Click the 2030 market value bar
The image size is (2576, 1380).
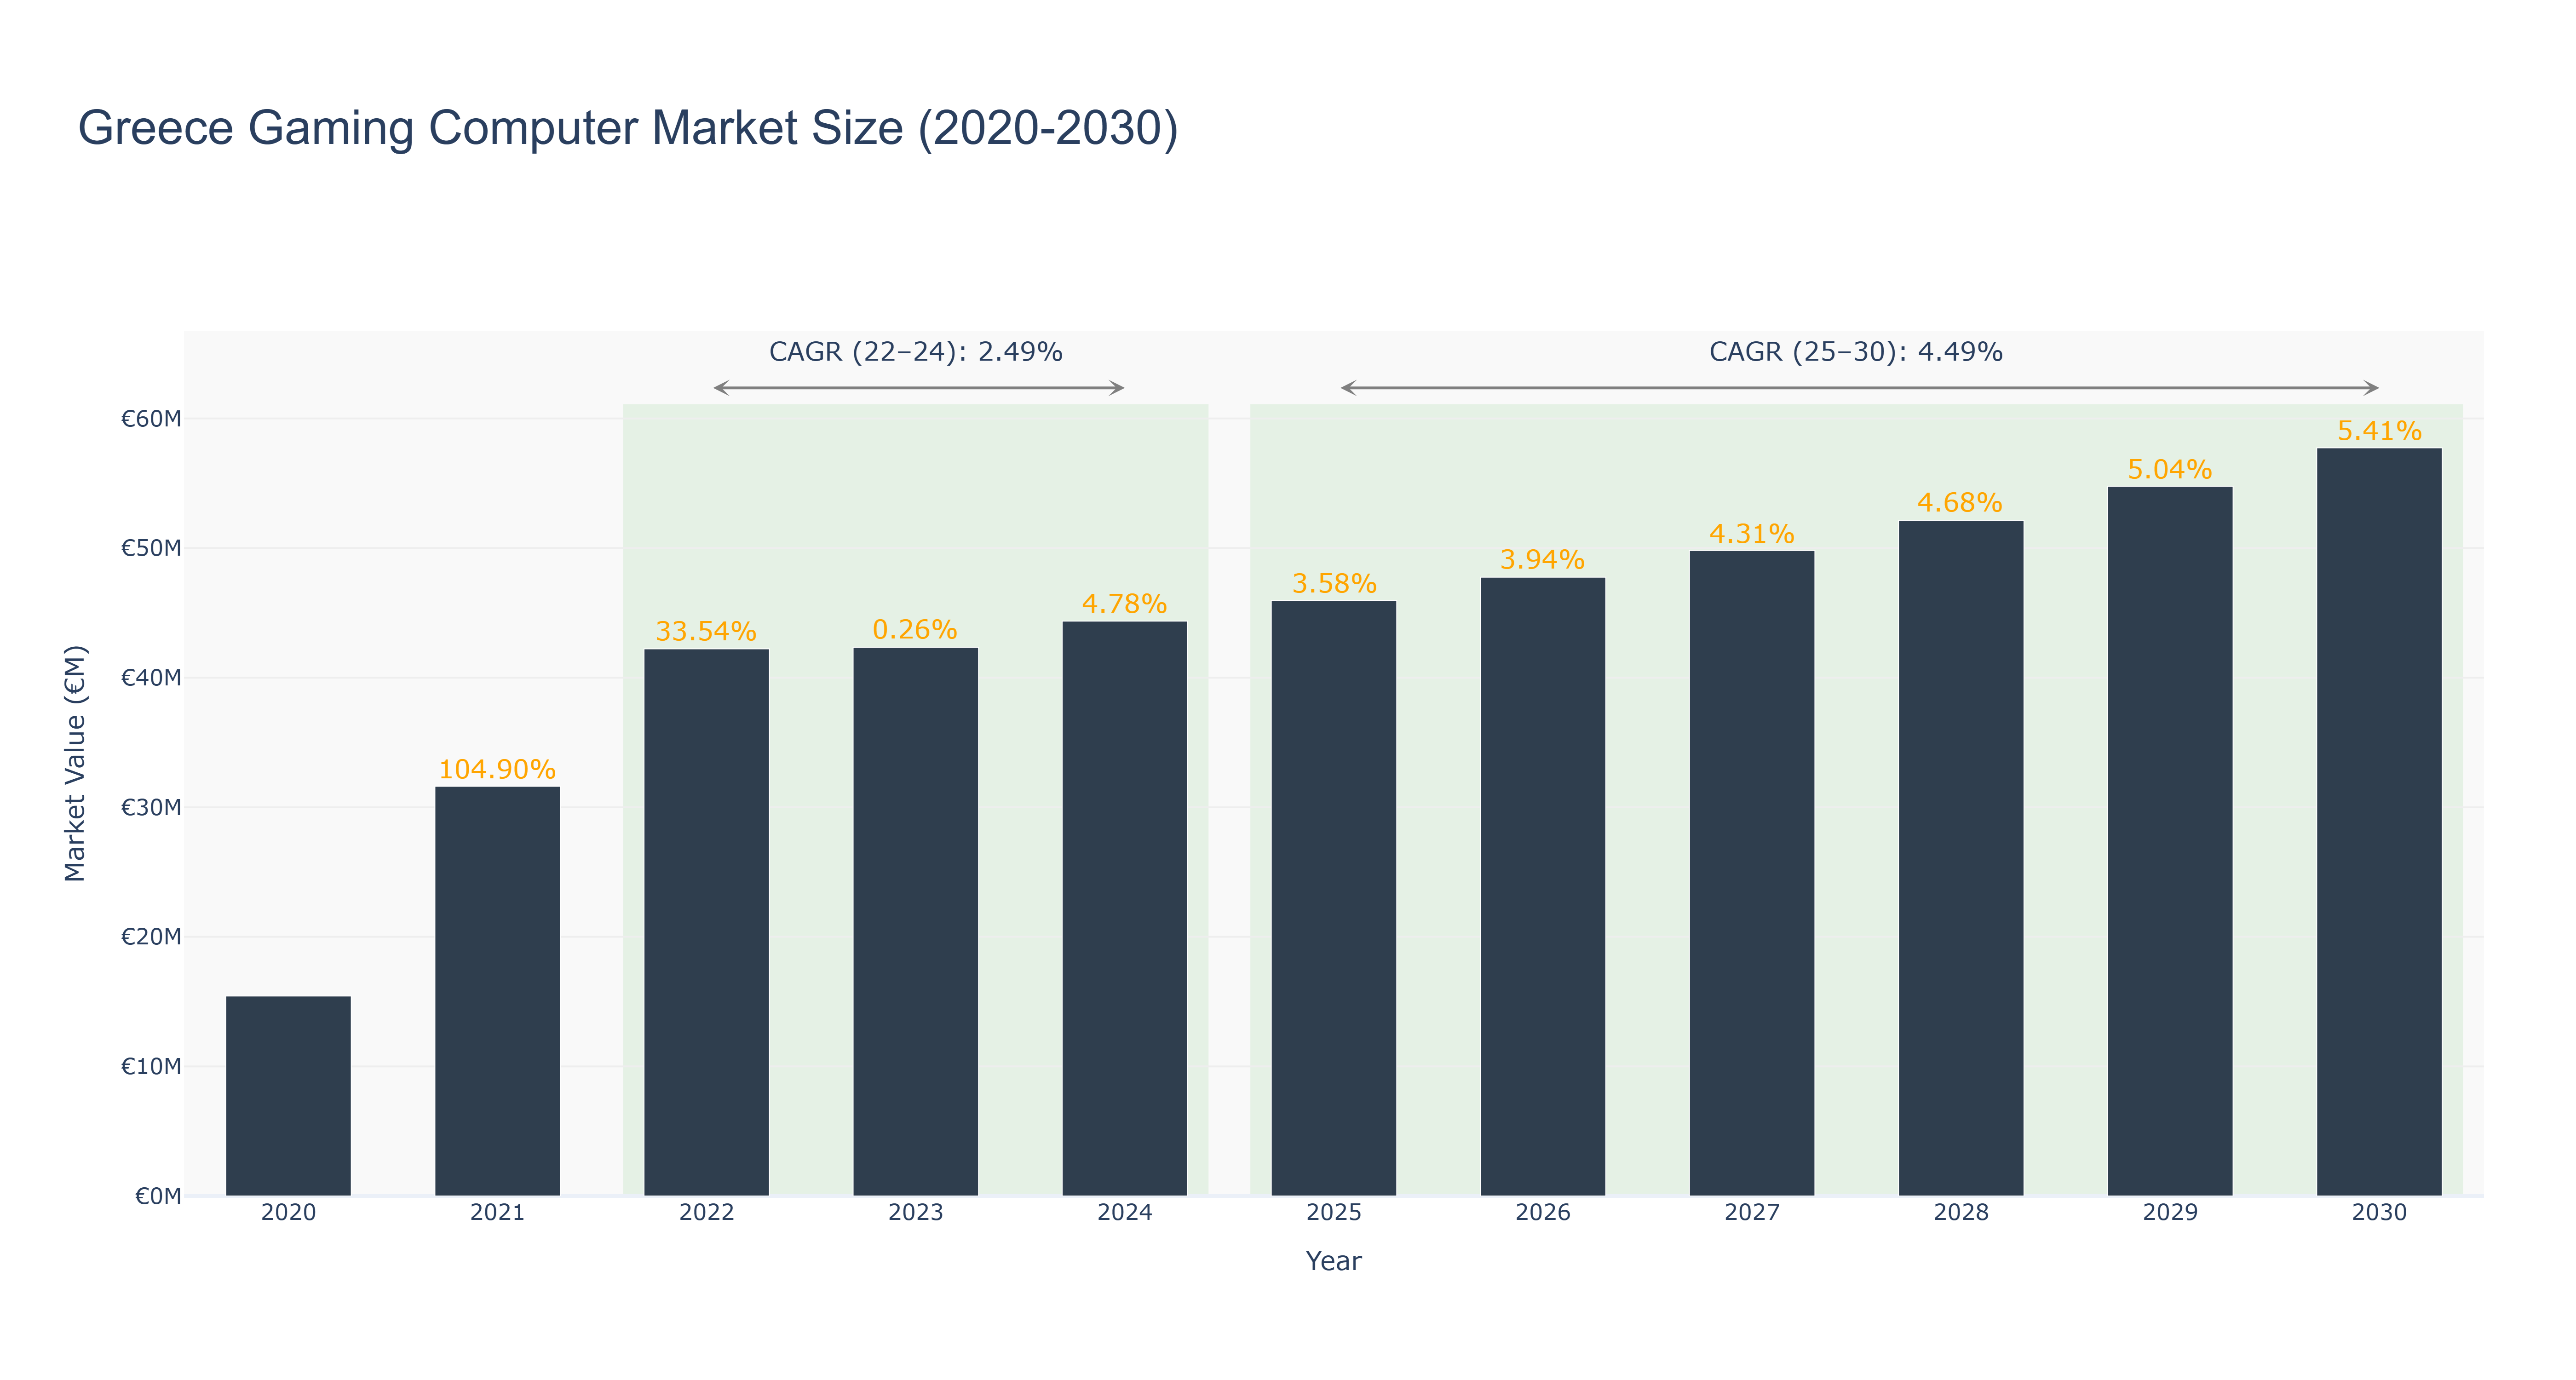[x=2378, y=822]
